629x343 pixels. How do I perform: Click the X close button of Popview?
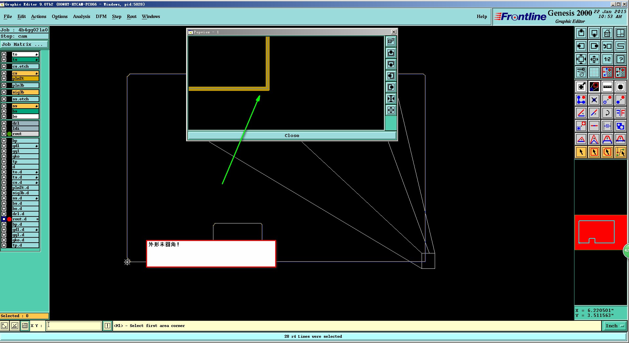[x=394, y=32]
